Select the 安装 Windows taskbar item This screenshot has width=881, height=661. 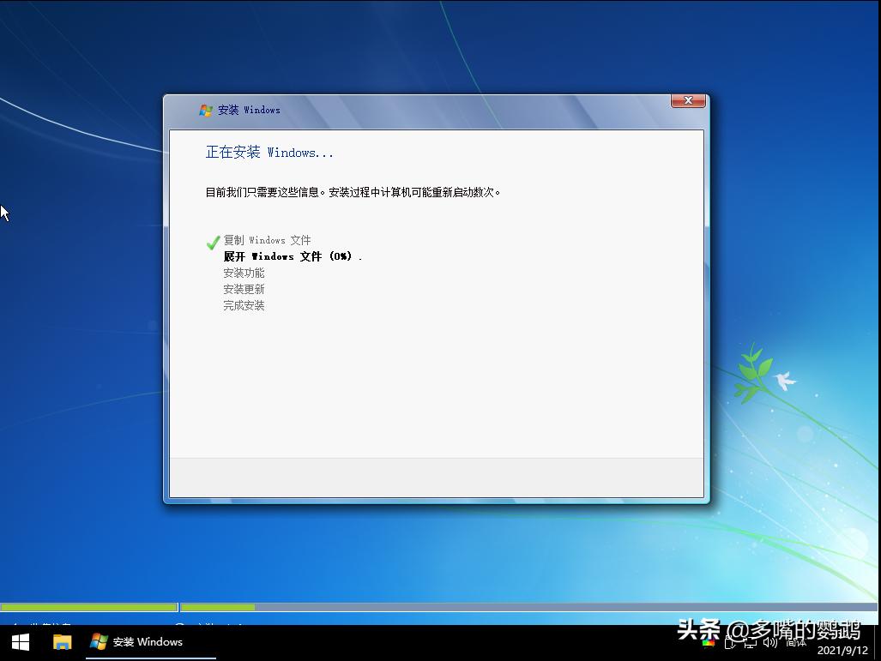click(x=151, y=642)
